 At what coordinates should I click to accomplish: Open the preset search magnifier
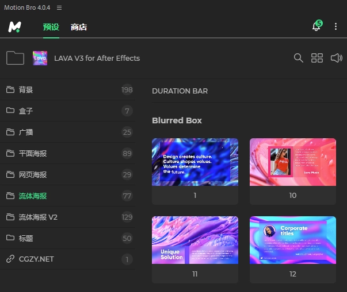299,58
